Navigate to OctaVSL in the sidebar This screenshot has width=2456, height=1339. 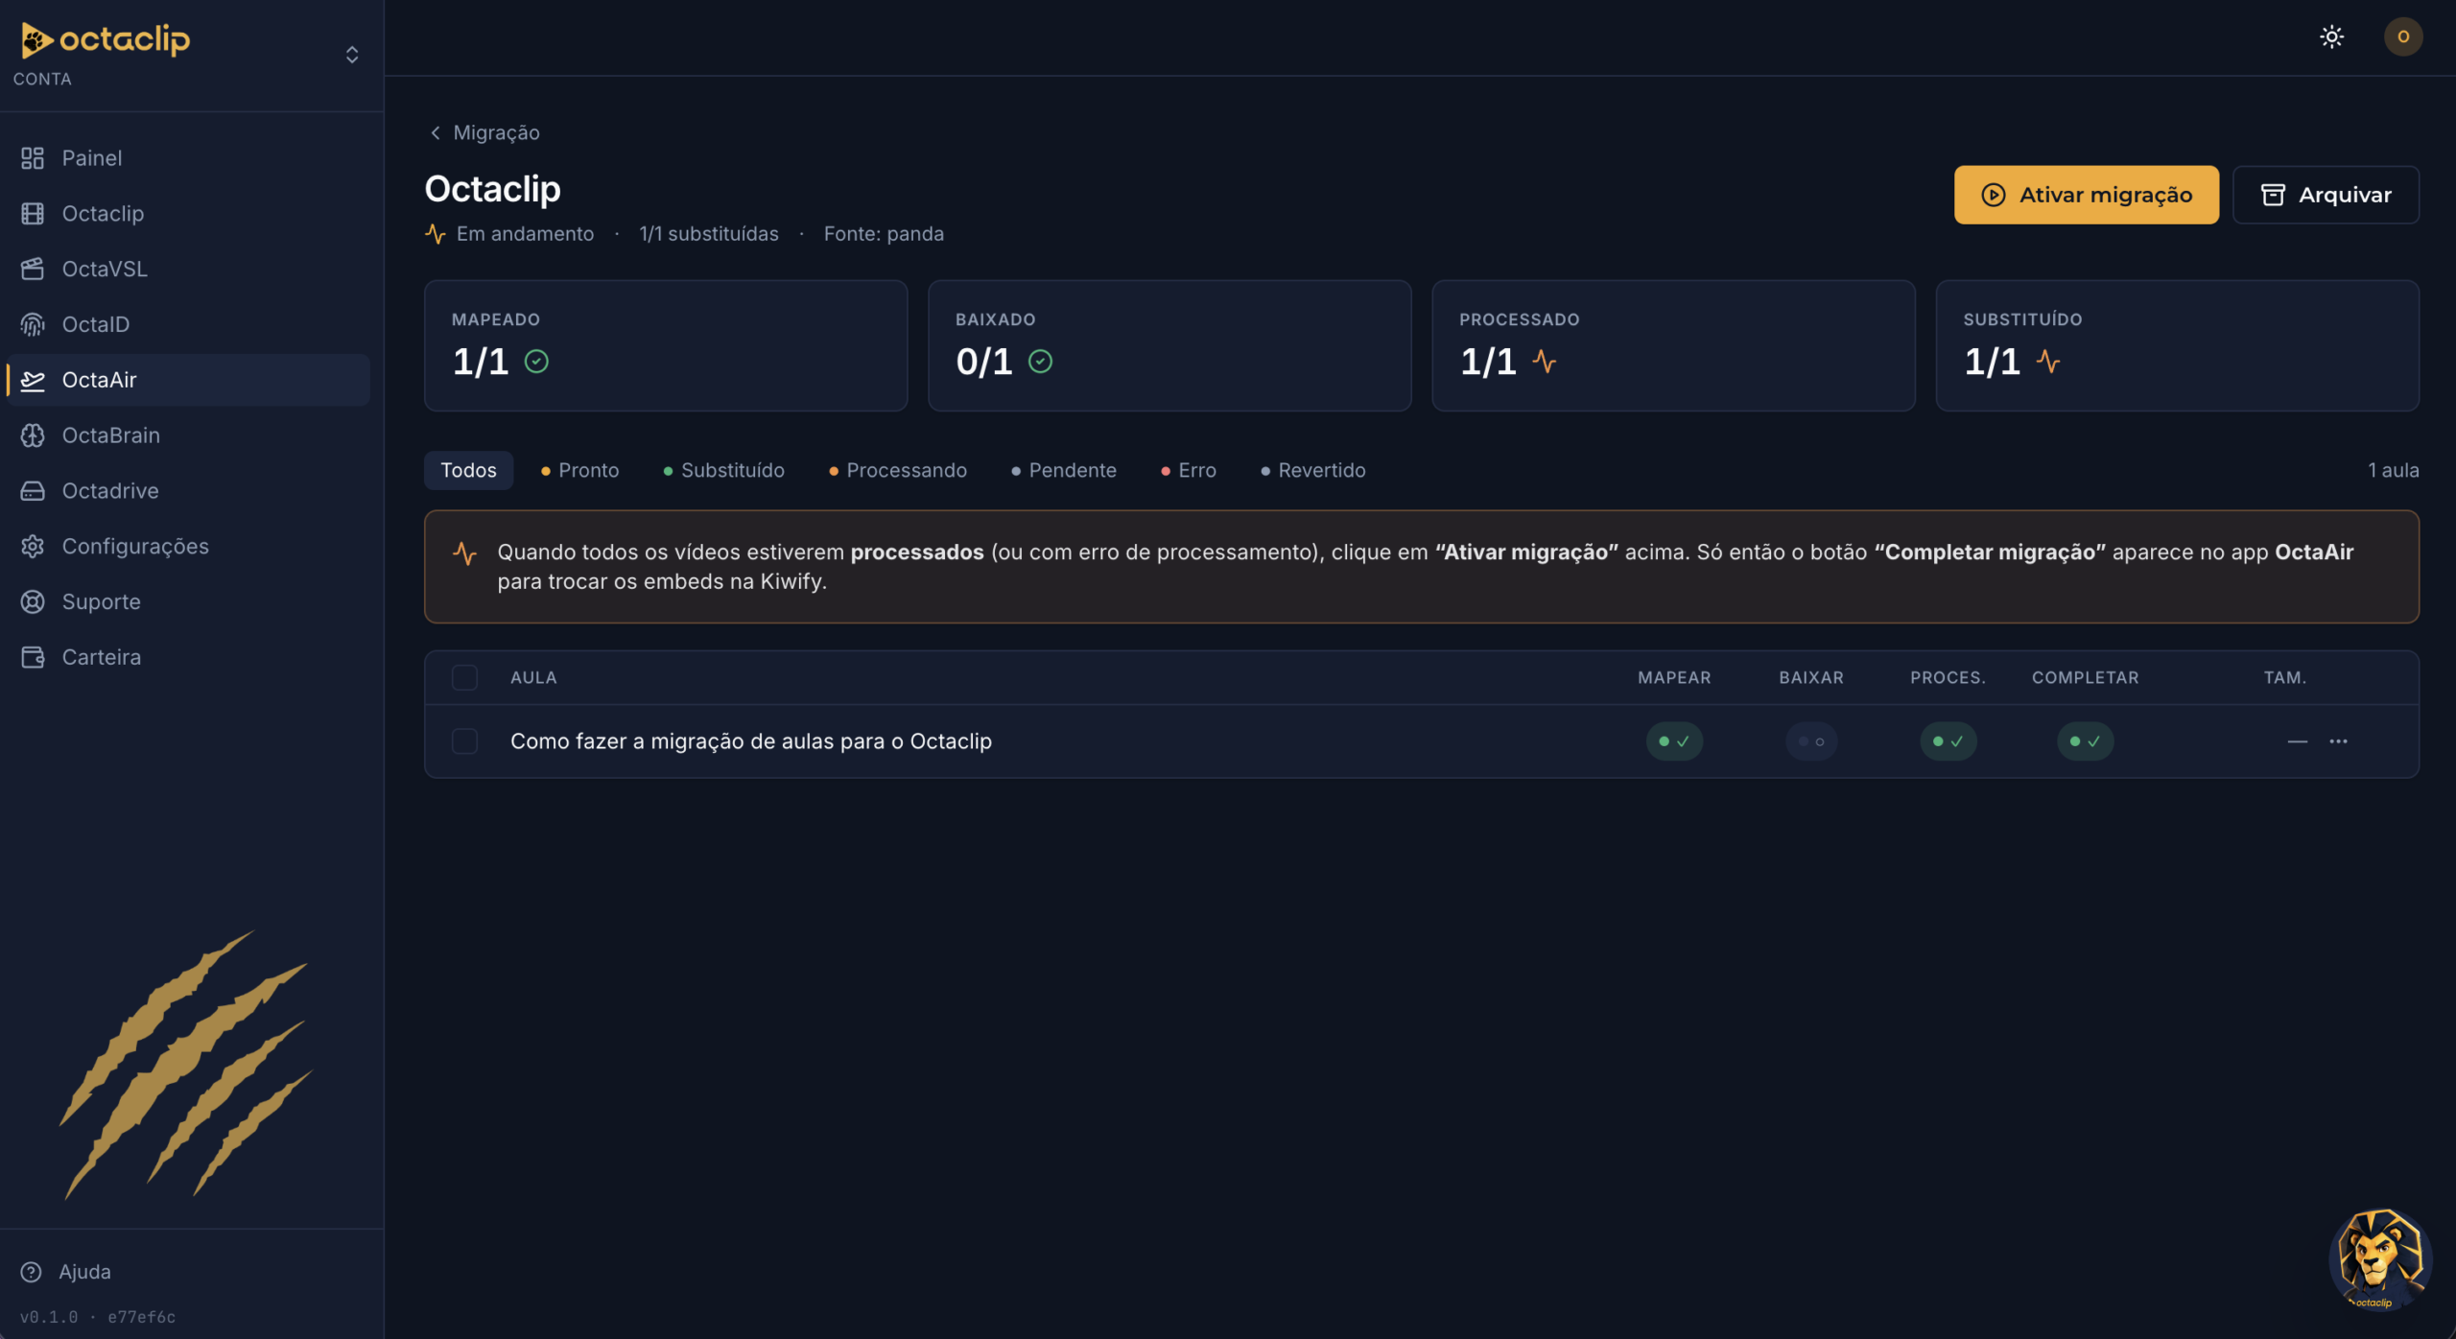click(188, 270)
